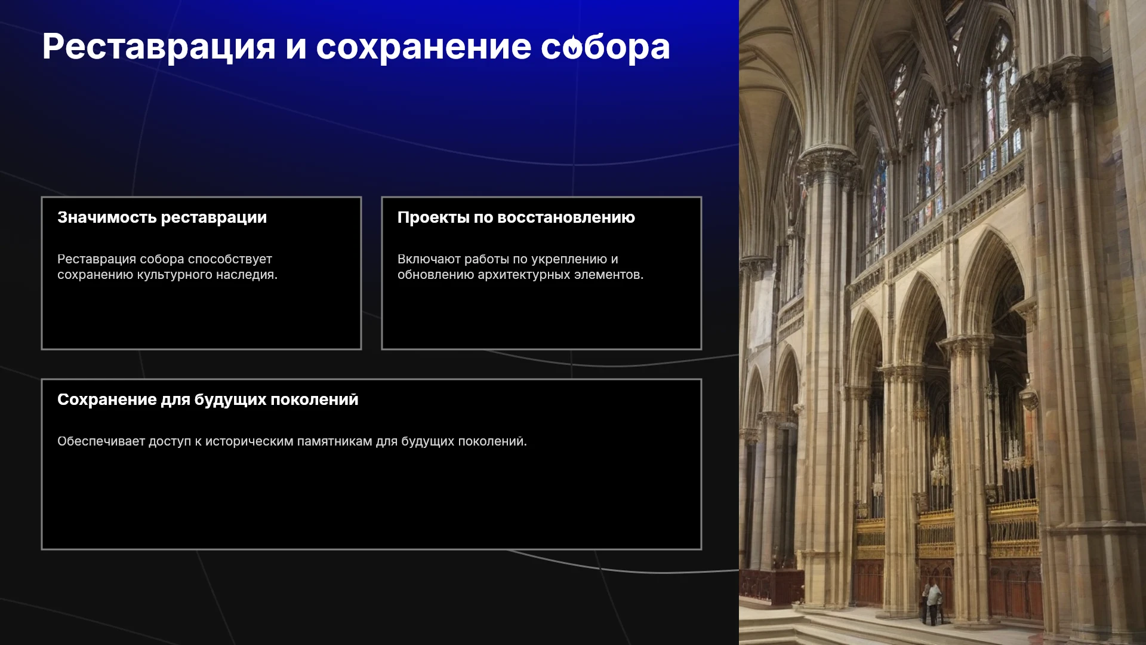Click the word "Реставрация" in the title
Screen dimensions: 1146x645
159,47
